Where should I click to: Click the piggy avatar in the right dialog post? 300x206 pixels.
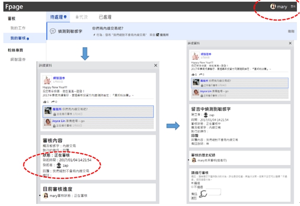[195, 56]
